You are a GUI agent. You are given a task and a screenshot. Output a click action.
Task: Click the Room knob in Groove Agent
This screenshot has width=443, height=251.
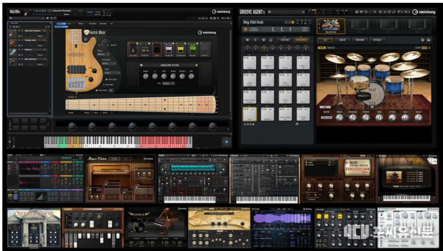click(340, 118)
